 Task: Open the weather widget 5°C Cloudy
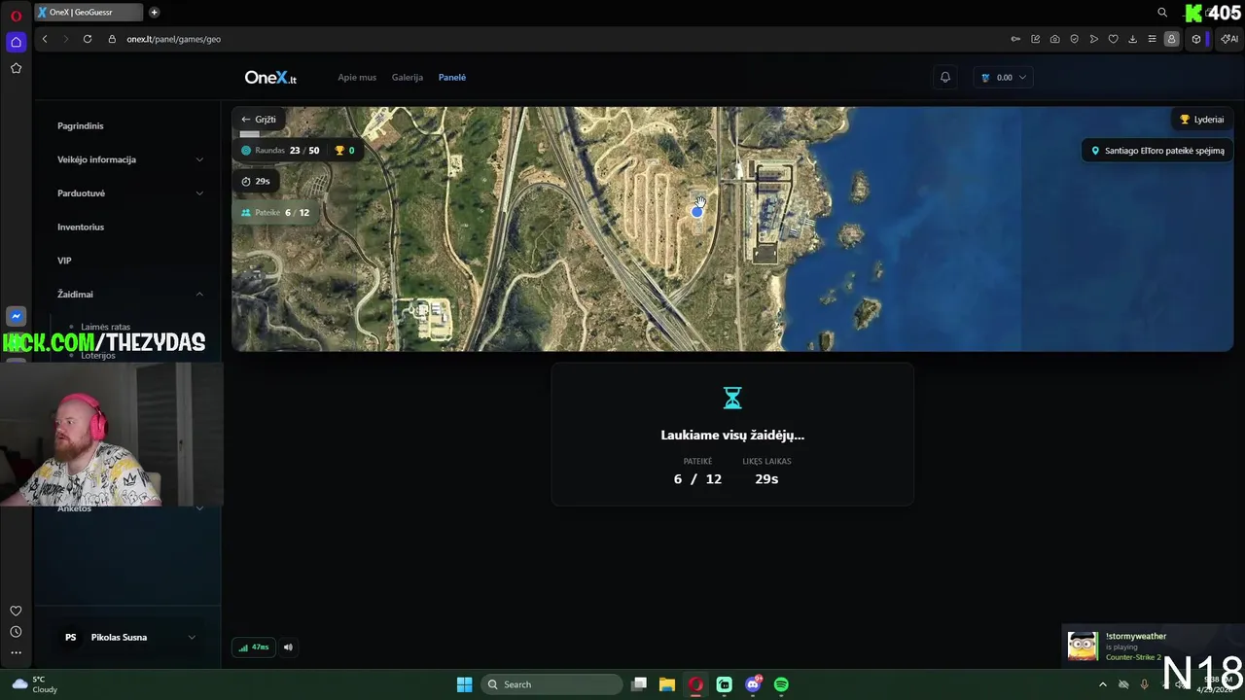point(34,684)
